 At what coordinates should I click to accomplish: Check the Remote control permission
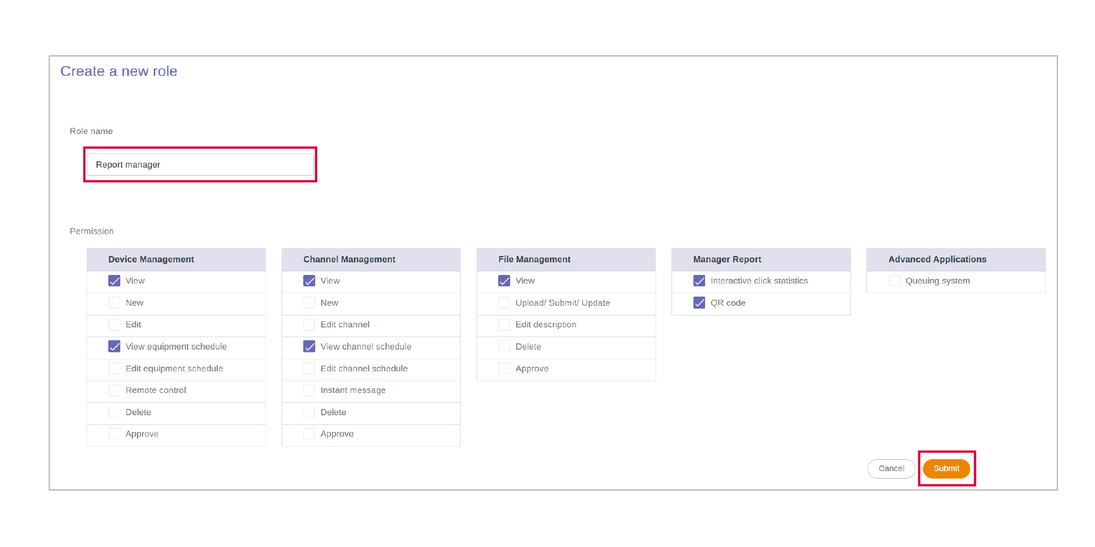(x=114, y=390)
